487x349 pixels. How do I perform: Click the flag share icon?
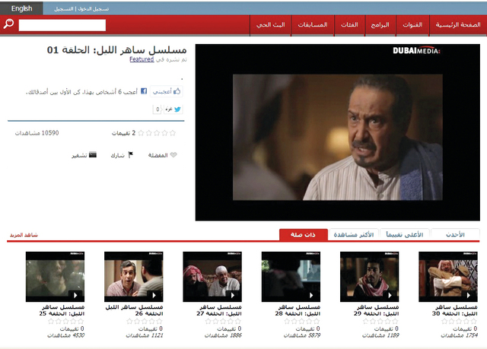click(x=130, y=154)
